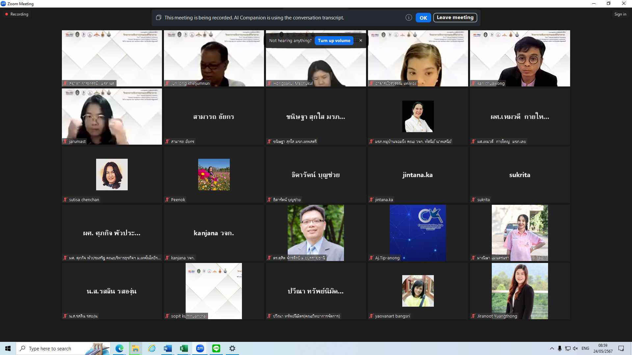Open LINE app in taskbar

216,348
